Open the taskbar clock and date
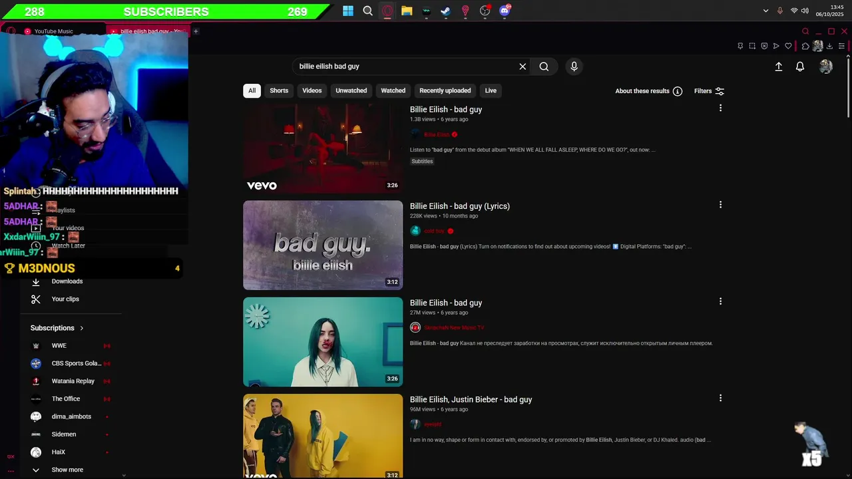The image size is (852, 479). pyautogui.click(x=830, y=11)
